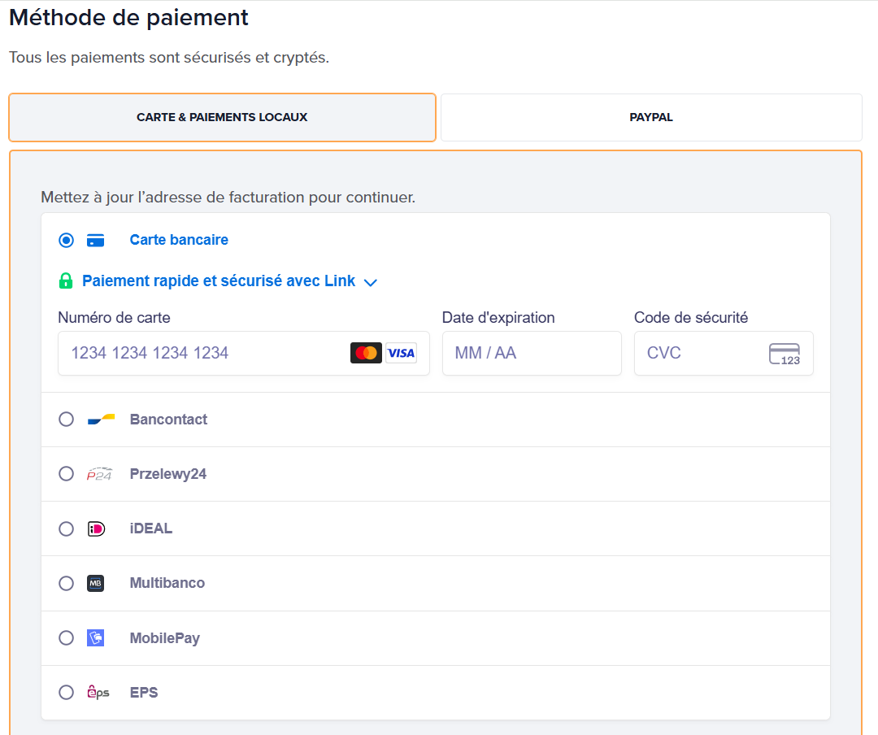Image resolution: width=878 pixels, height=735 pixels.
Task: Click the CVC card hint icon
Action: click(785, 354)
